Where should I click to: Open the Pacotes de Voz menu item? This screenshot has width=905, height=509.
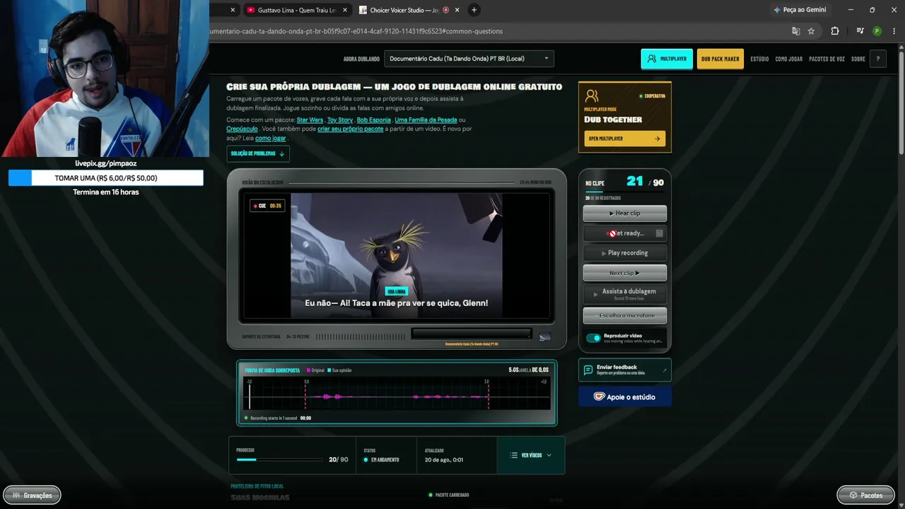[x=827, y=59]
